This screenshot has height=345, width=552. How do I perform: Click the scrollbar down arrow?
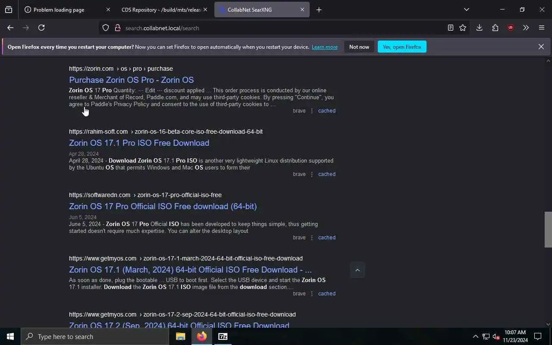tap(548, 324)
